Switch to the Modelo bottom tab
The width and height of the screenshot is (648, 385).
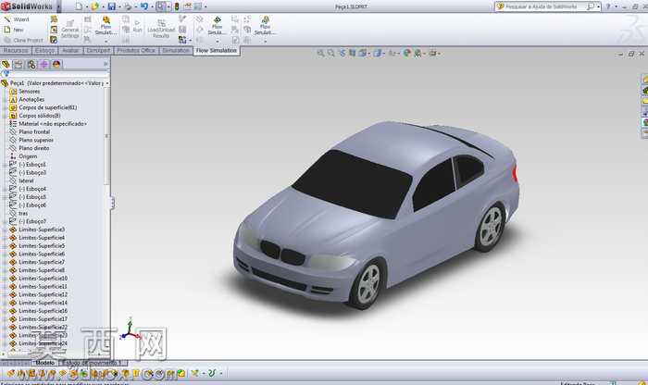45,363
